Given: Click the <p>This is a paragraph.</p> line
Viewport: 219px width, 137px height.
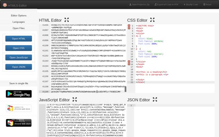Looking at the screenshot, I should point(152,75).
